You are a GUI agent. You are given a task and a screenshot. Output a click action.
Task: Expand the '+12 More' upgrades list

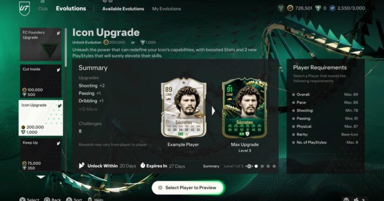click(88, 109)
